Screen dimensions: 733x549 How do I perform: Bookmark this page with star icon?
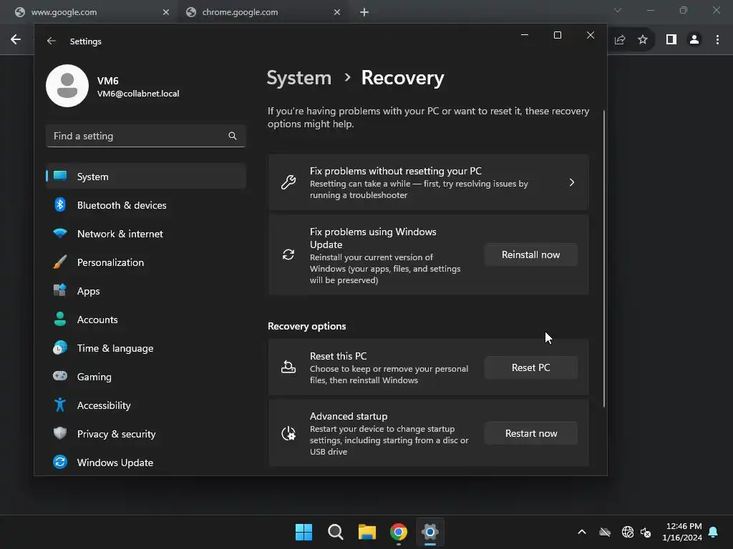click(643, 40)
